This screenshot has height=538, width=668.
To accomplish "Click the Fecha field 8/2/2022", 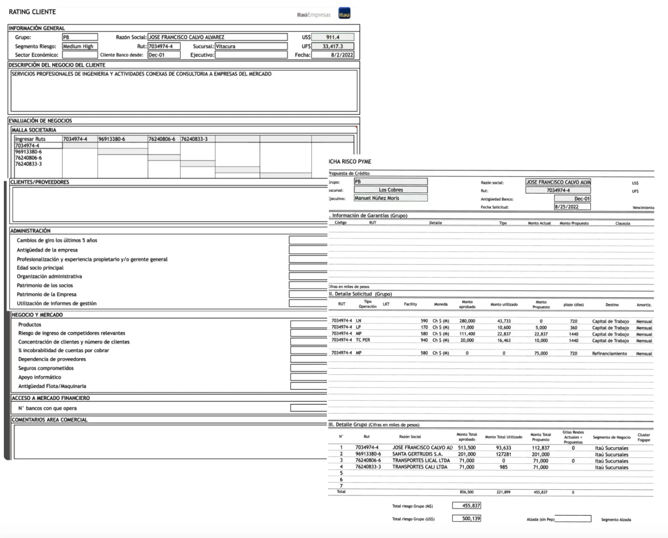I will [333, 55].
